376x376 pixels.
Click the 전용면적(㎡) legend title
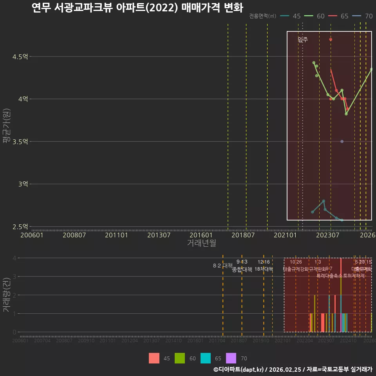(262, 16)
